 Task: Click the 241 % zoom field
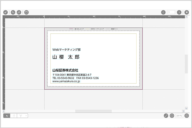click(179, 116)
